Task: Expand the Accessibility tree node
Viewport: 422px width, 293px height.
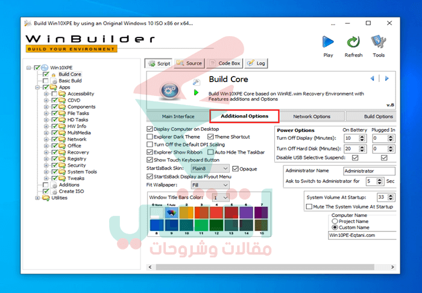Action: click(46, 93)
